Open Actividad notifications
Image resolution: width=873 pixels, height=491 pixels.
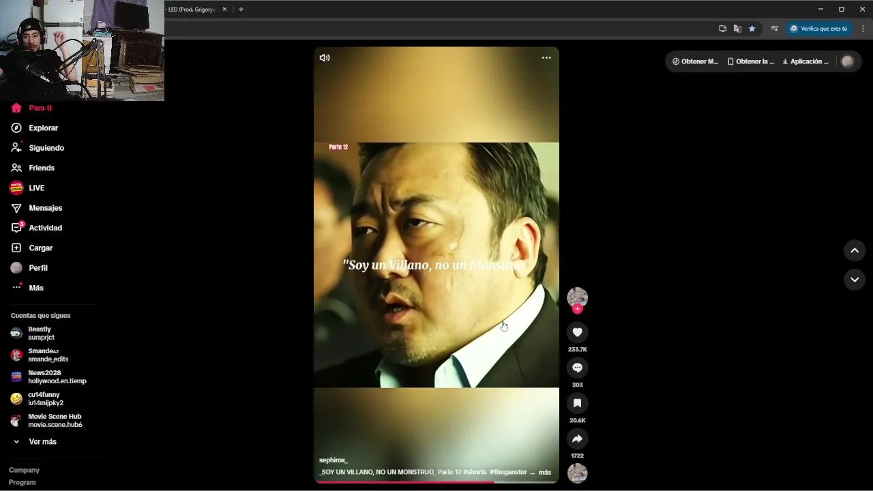(x=45, y=228)
